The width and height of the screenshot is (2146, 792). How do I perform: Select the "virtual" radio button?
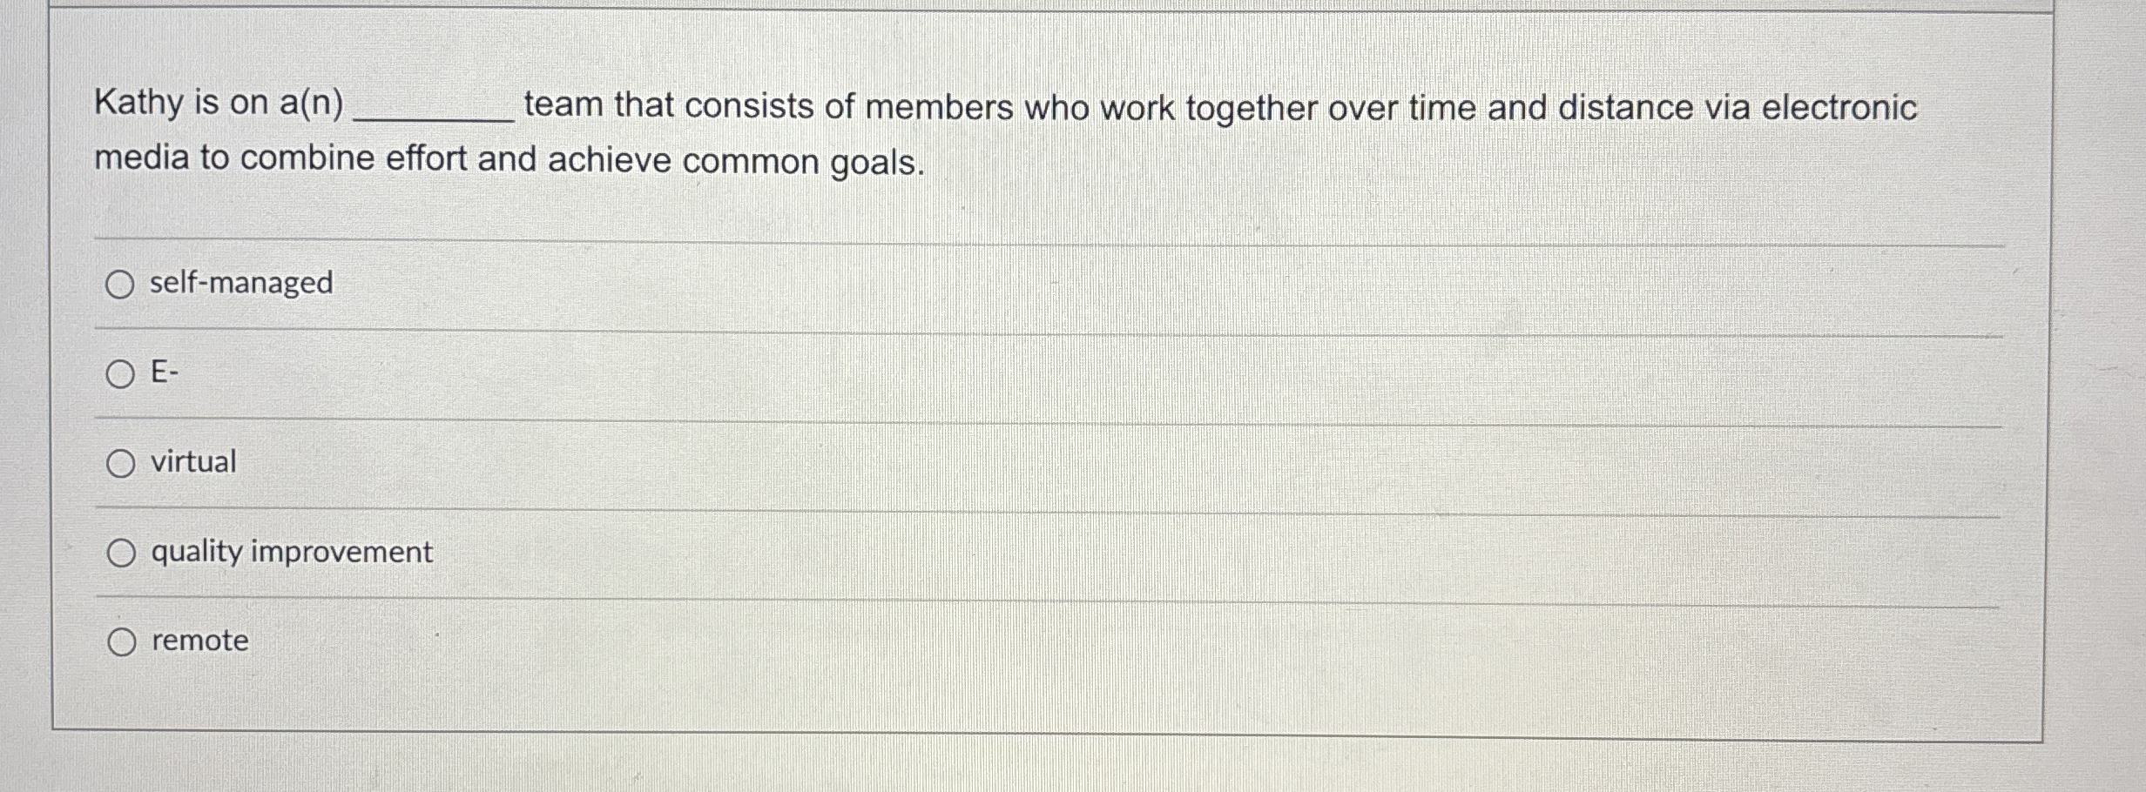tap(122, 463)
